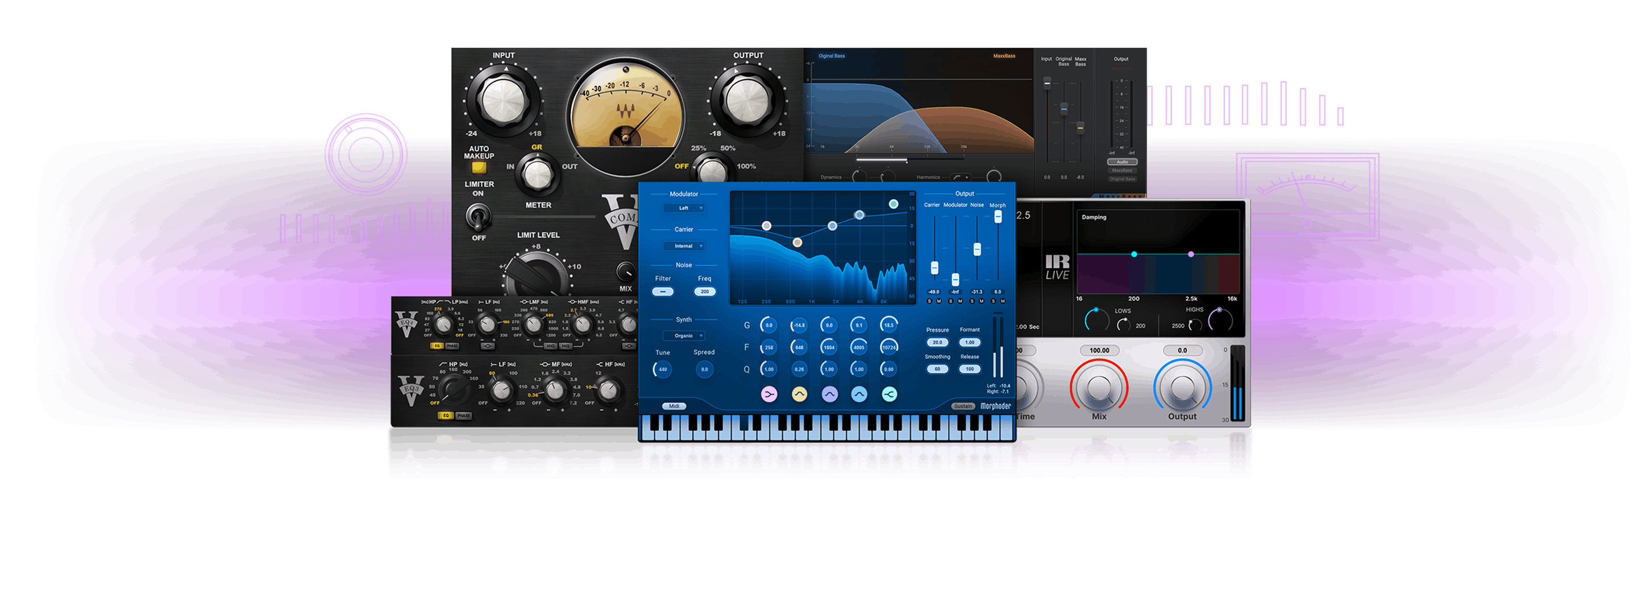Image resolution: width=1637 pixels, height=590 pixels.
Task: Click the Auto Makeup button on V-Comp
Action: click(x=479, y=168)
